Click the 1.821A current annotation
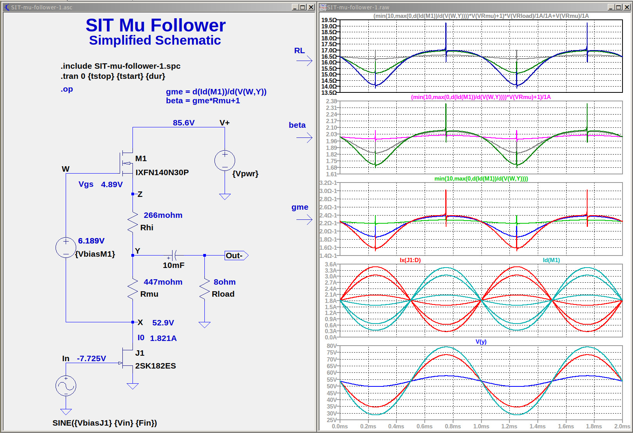The height and width of the screenshot is (433, 633). 163,338
